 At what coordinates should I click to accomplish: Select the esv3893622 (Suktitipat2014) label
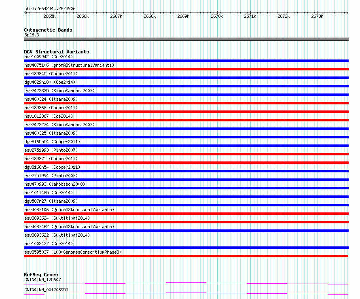[57, 235]
